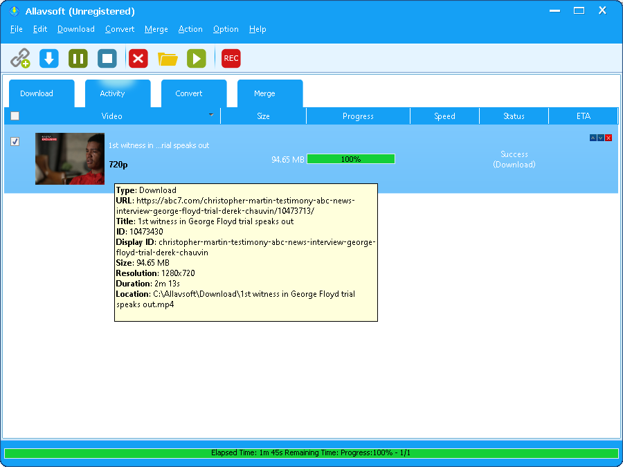Viewport: 623px width, 467px height.
Task: Stop the task with blue stop icon
Action: pos(107,58)
